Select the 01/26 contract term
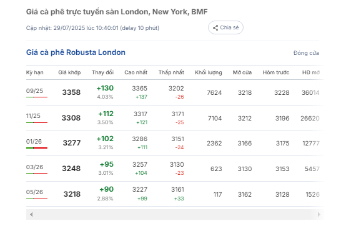 pyautogui.click(x=34, y=142)
